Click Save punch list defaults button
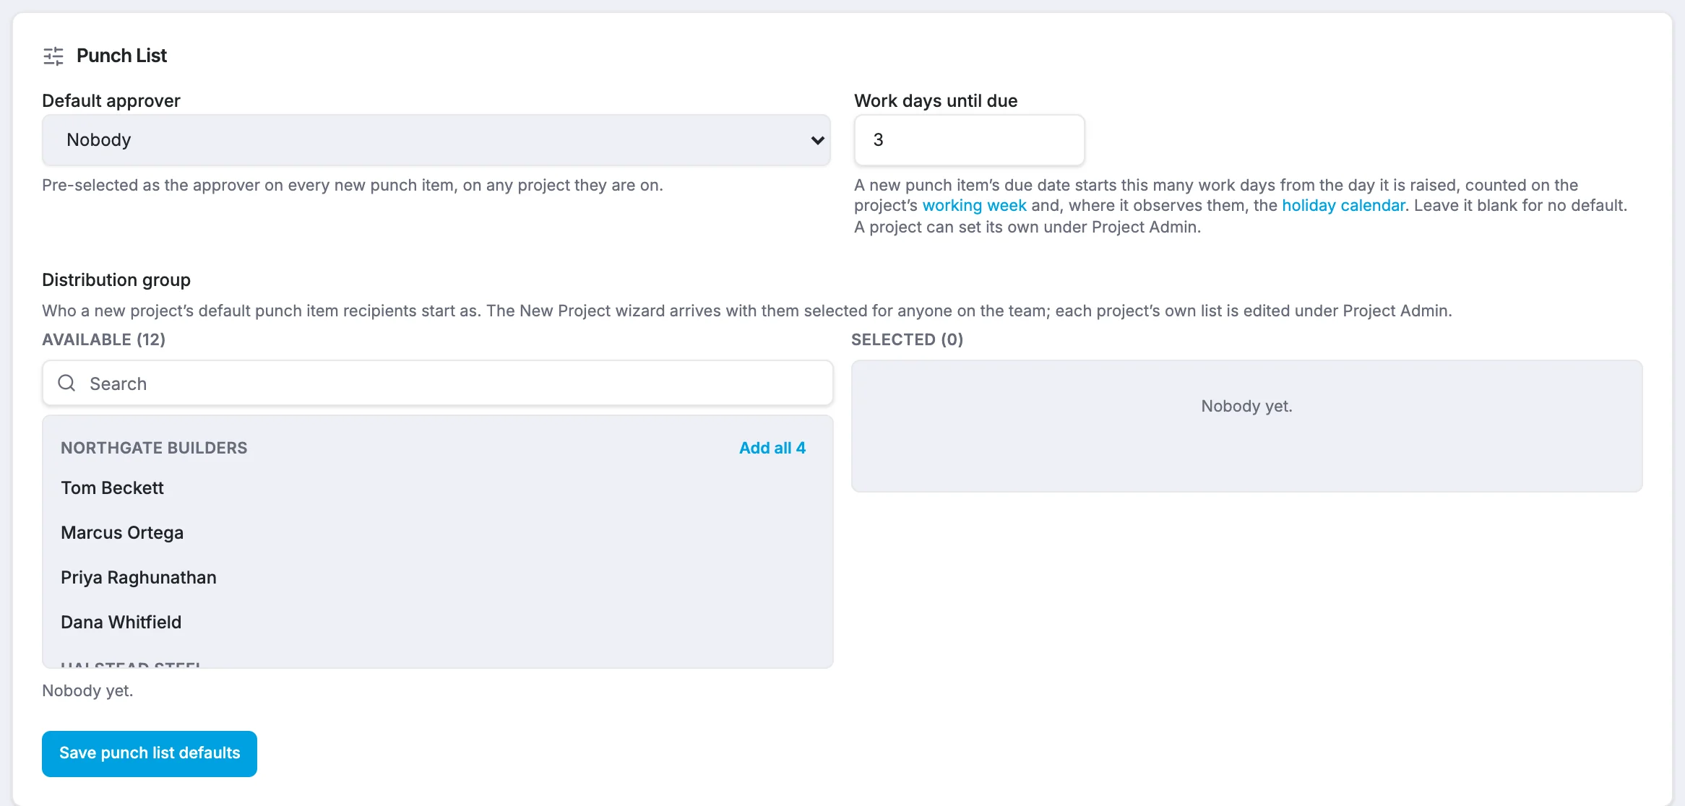1685x806 pixels. (150, 753)
